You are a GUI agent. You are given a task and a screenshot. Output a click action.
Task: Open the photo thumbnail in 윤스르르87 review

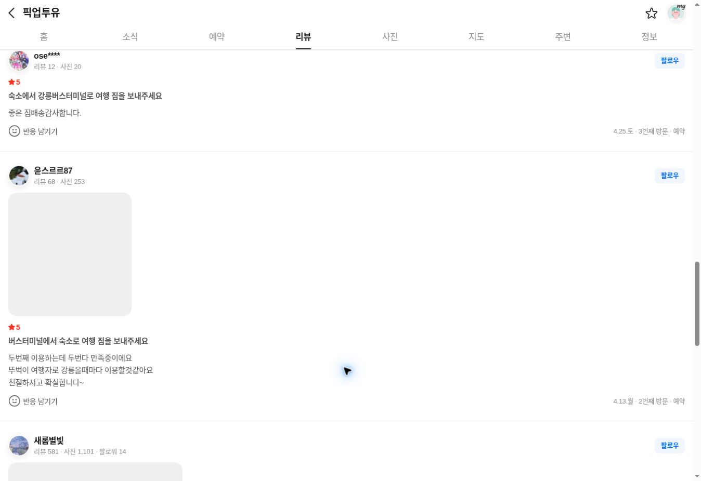(70, 254)
